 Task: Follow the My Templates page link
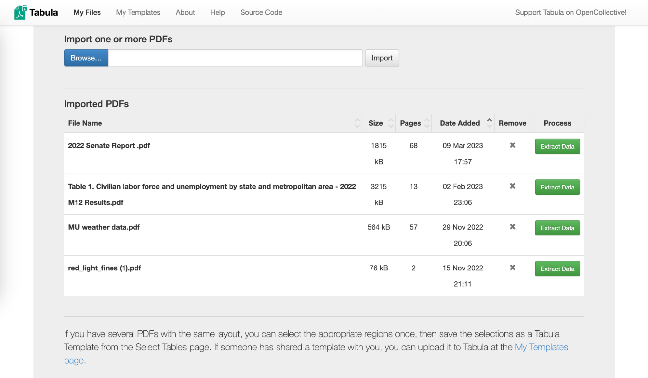pos(541,347)
